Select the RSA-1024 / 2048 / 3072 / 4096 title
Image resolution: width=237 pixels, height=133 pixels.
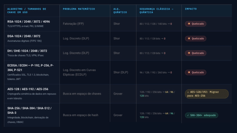28,22
